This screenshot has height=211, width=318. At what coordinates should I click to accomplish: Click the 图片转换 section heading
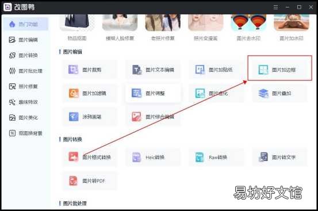tap(72, 139)
